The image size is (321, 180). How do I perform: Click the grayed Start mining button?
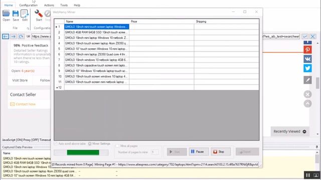(x=177, y=151)
